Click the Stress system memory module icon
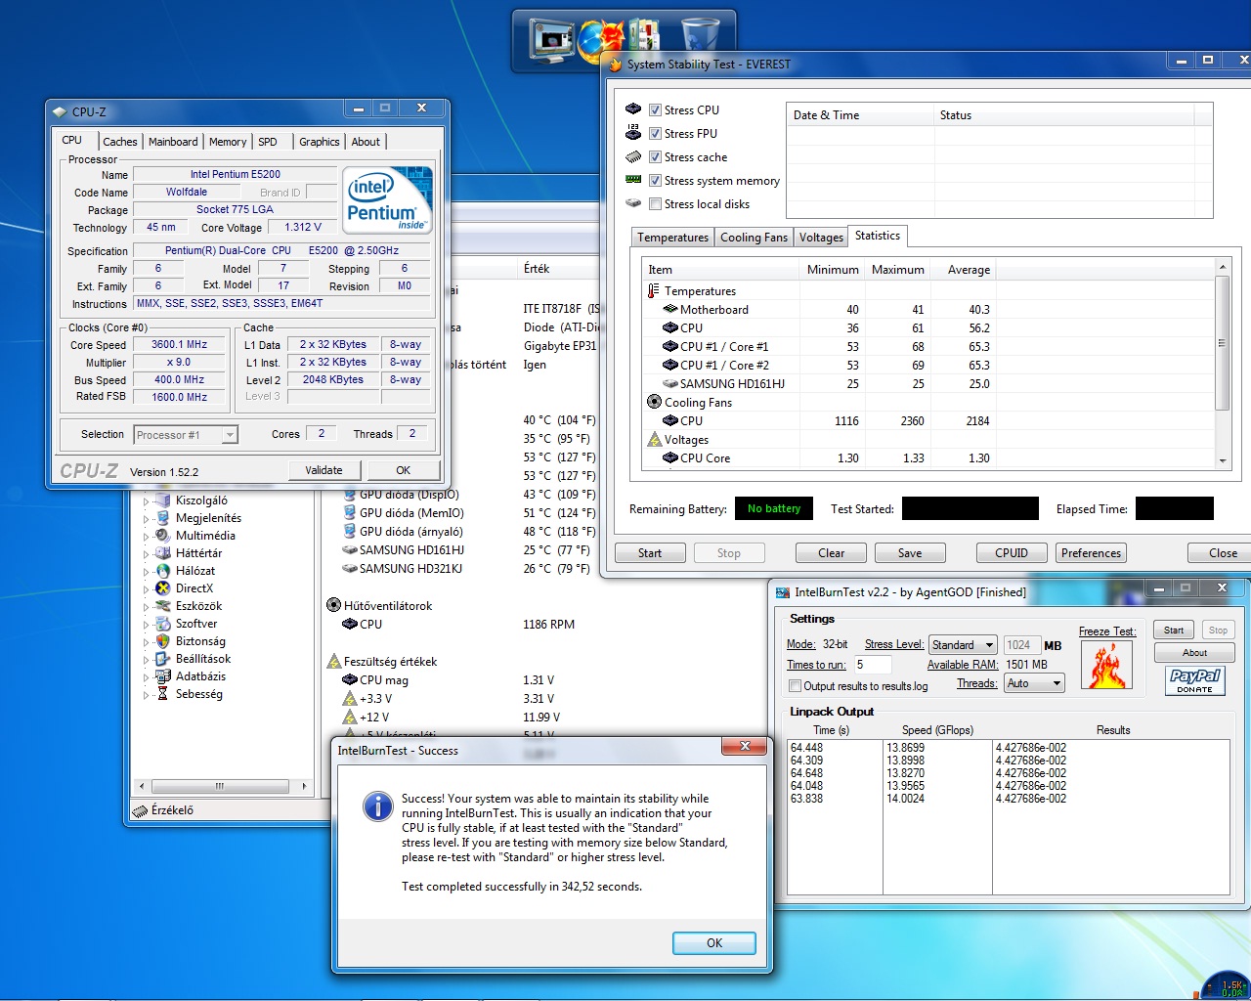This screenshot has height=1001, width=1251. [633, 180]
